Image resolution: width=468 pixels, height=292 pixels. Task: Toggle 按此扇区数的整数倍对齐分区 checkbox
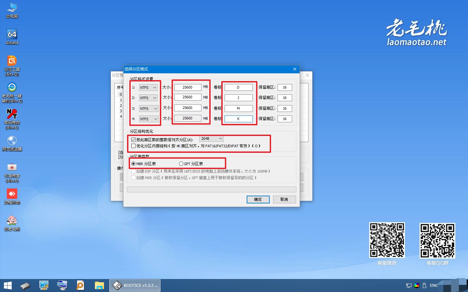tap(133, 140)
